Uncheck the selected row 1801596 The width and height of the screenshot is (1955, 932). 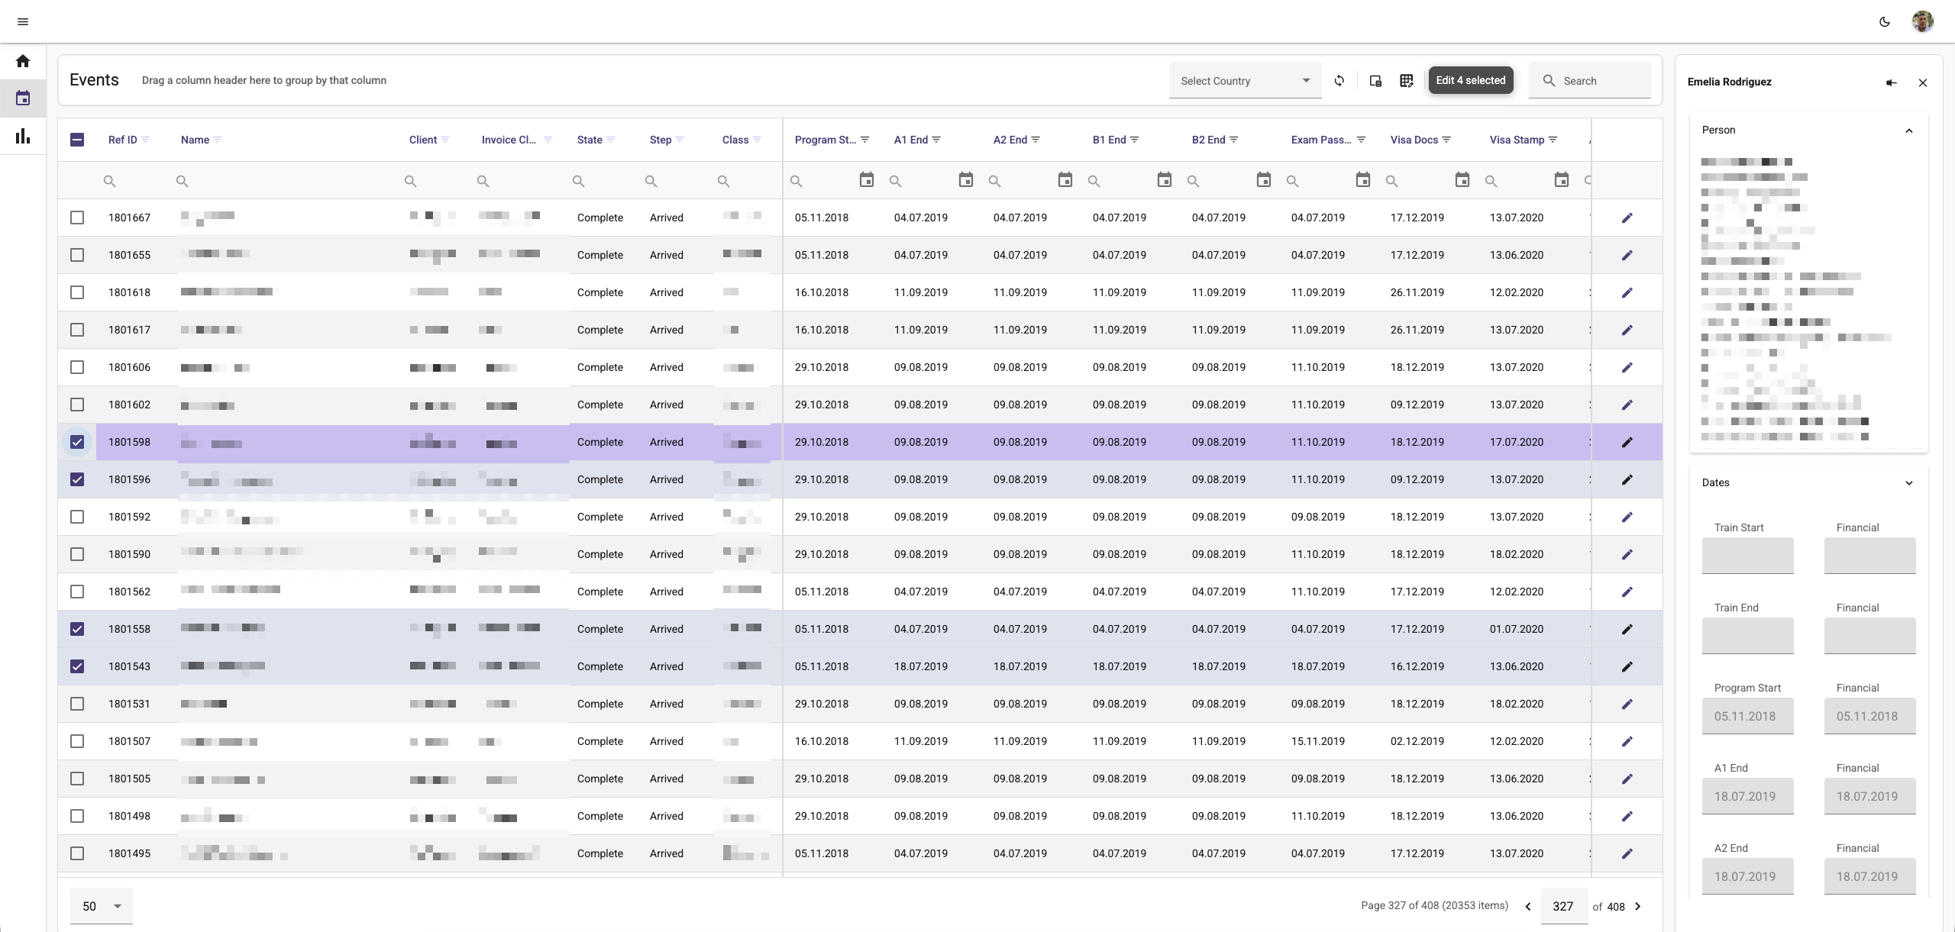tap(77, 479)
